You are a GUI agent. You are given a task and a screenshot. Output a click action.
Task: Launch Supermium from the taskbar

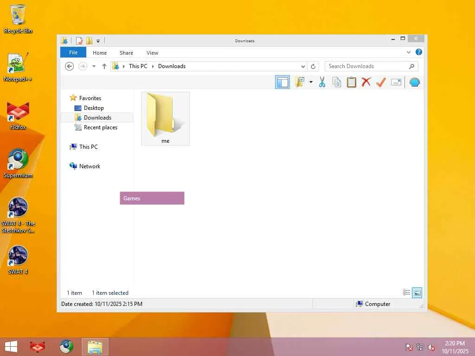(66, 347)
